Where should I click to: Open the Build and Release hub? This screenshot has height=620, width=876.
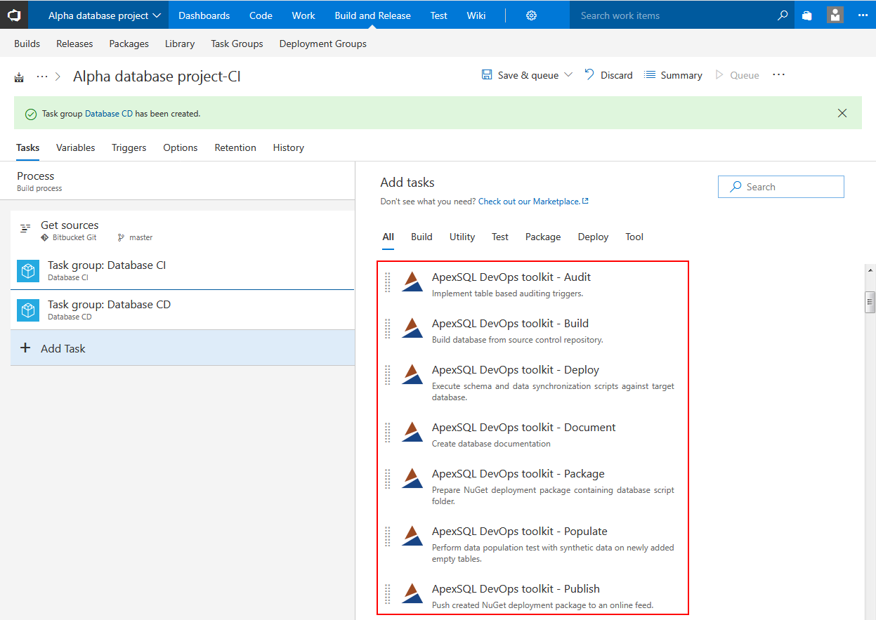click(372, 15)
